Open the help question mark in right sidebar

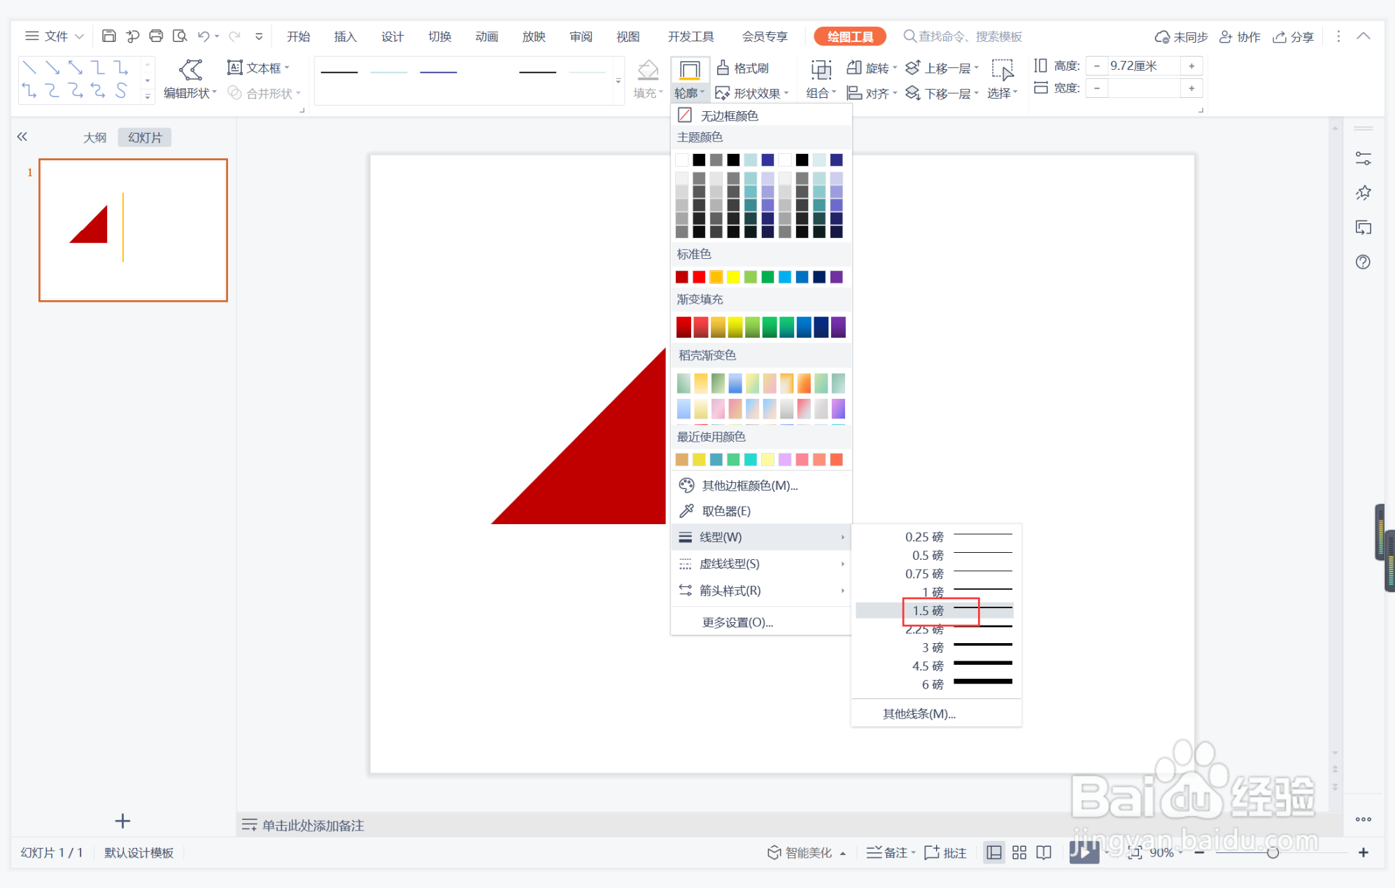click(x=1363, y=262)
